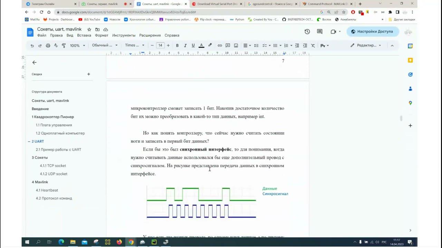Click the Undo arrow in Docs toolbar
The width and height of the screenshot is (442, 248).
(x=32, y=45)
